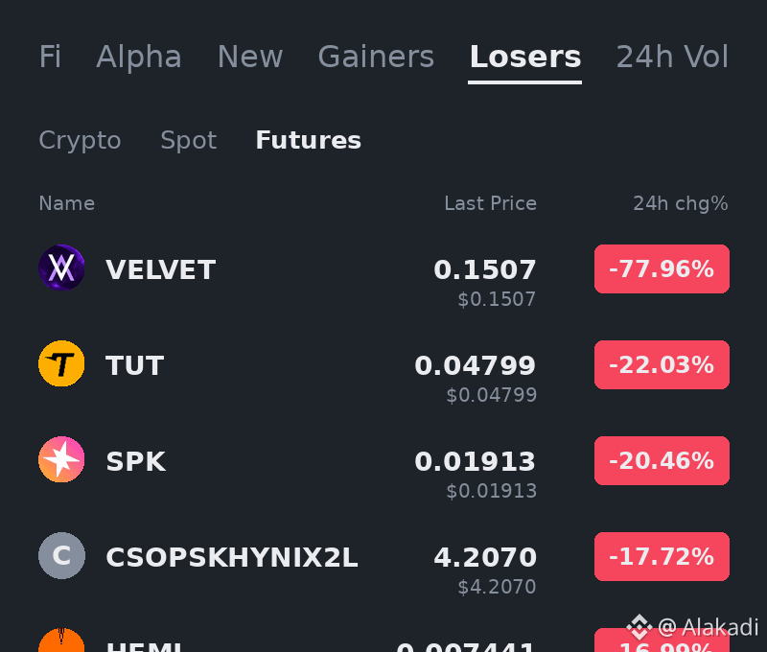Tap the VELVET coin icon
Screen dimensions: 767x652
(x=61, y=268)
